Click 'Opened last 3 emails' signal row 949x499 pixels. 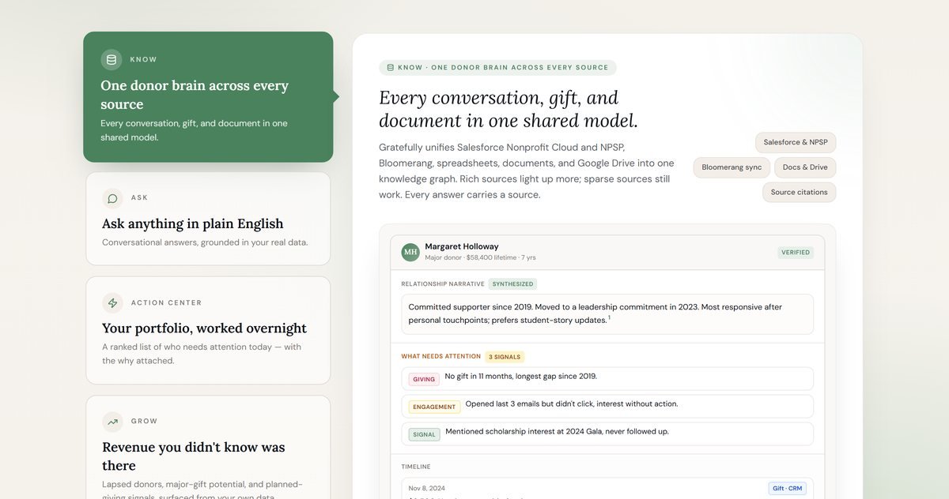coord(607,406)
